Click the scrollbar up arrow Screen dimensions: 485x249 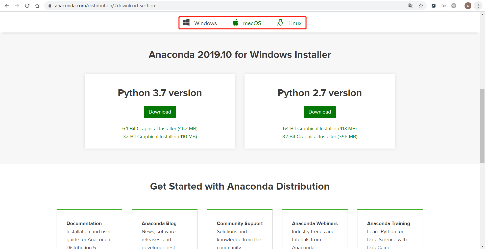(x=482, y=15)
